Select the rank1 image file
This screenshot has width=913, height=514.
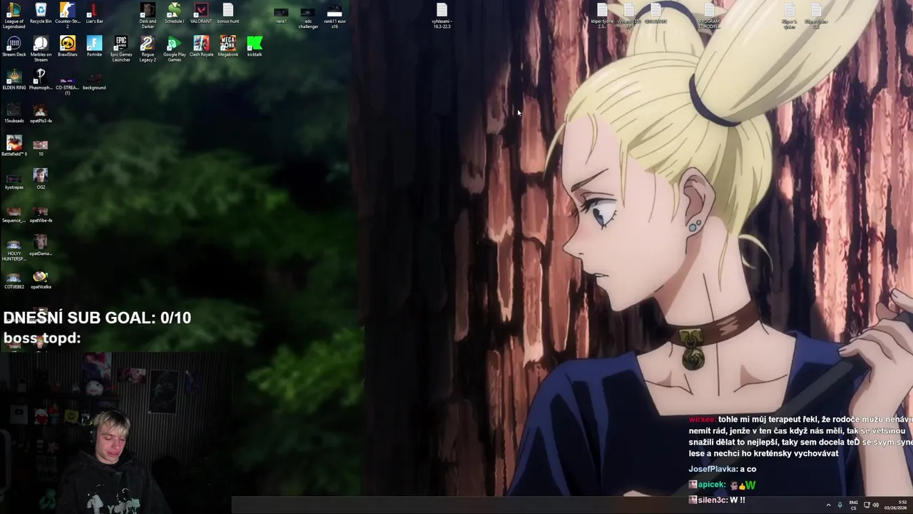point(282,15)
